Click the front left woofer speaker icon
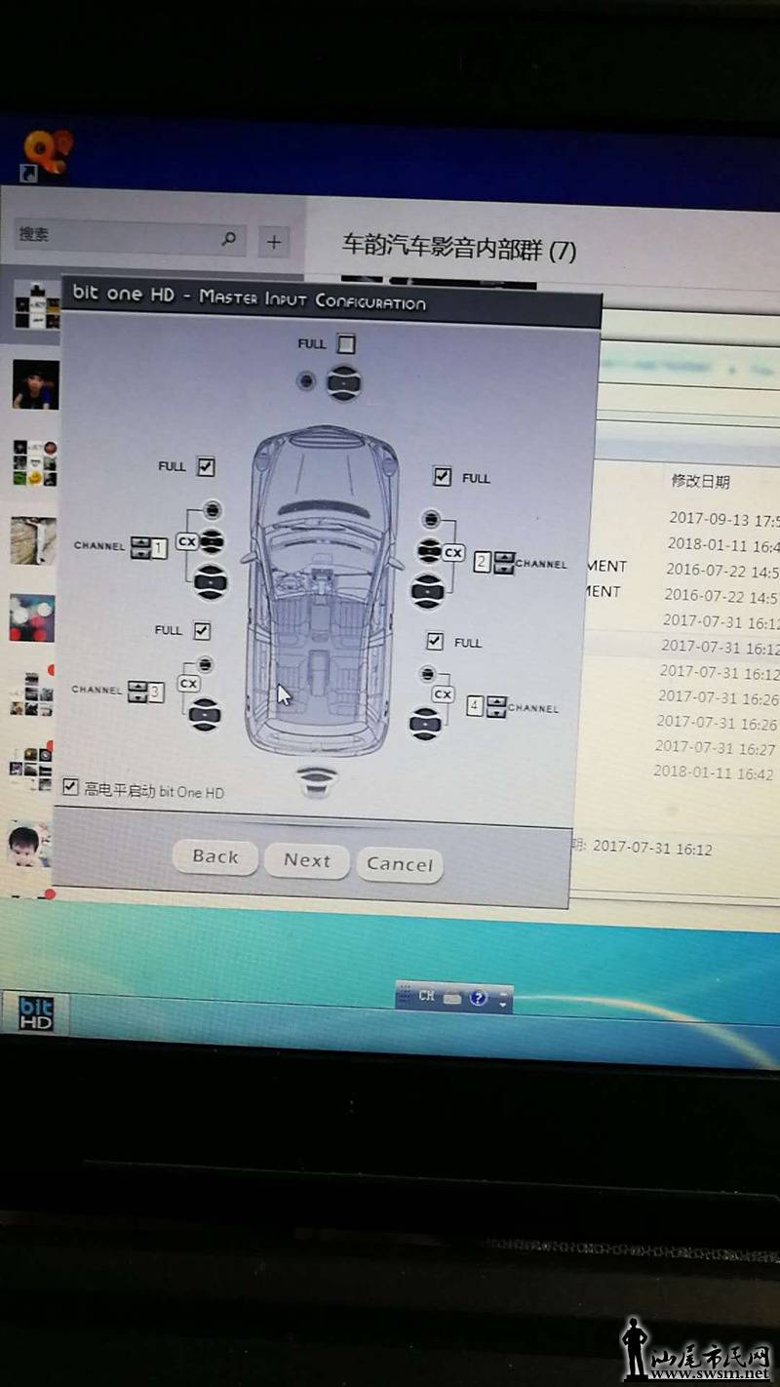 coord(211,581)
